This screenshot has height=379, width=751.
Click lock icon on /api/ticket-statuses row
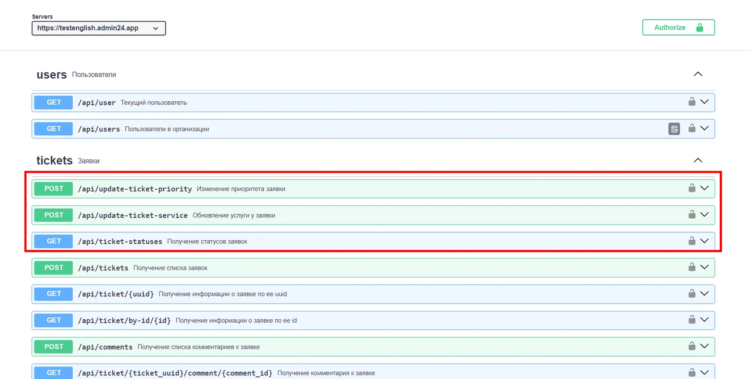[x=692, y=241]
